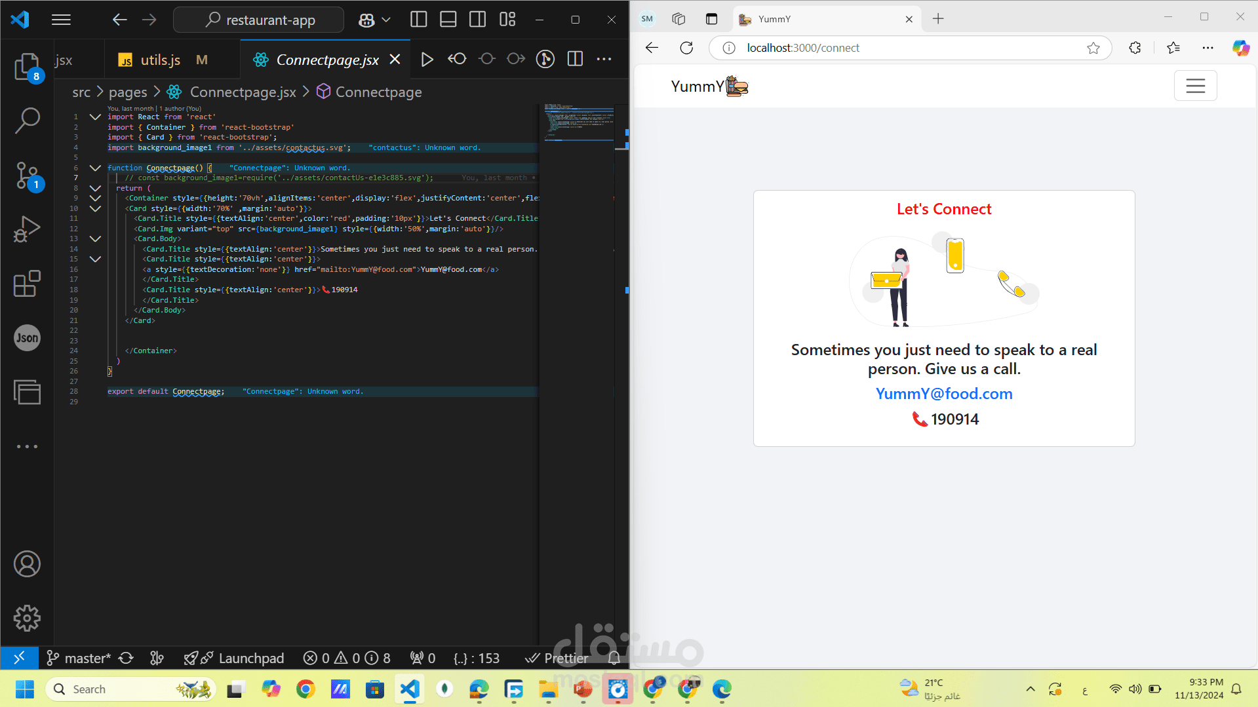Click the Windows taskbar Search box

[130, 689]
